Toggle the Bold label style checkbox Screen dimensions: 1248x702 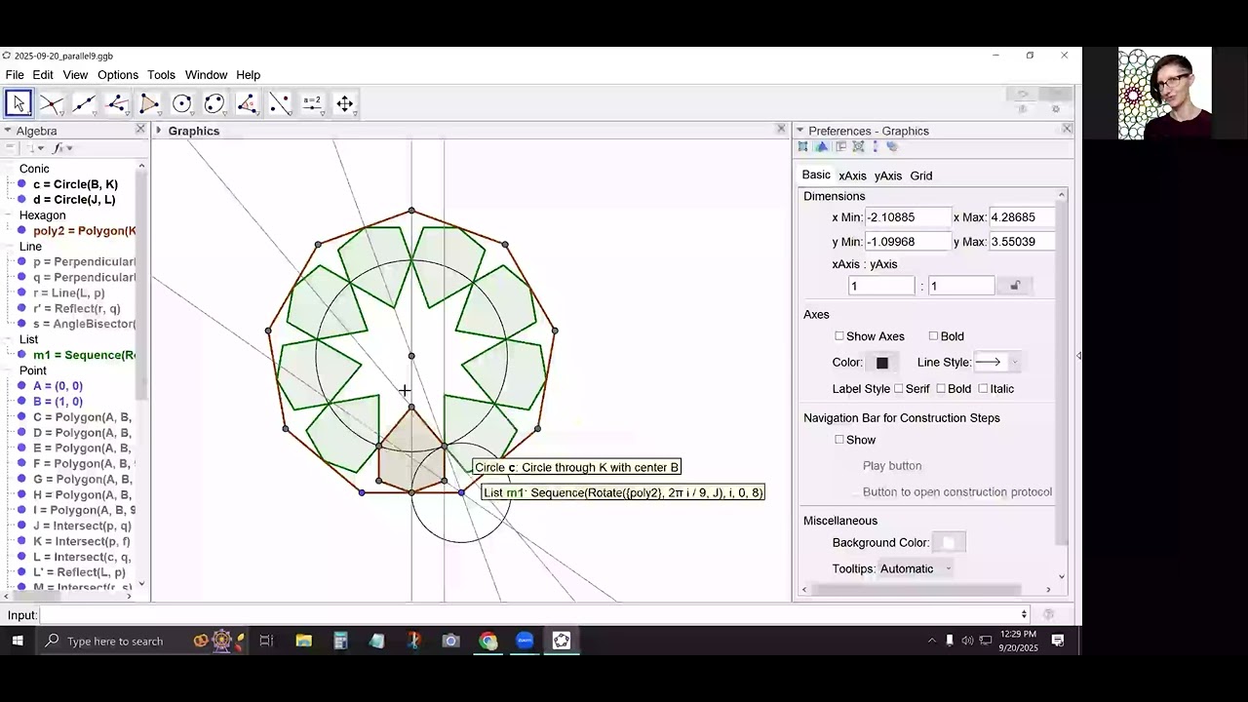click(941, 389)
